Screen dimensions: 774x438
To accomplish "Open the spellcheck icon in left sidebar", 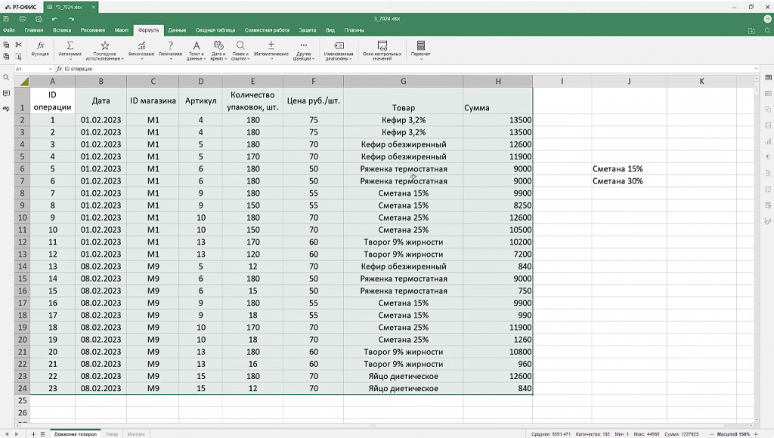I will tap(6, 109).
